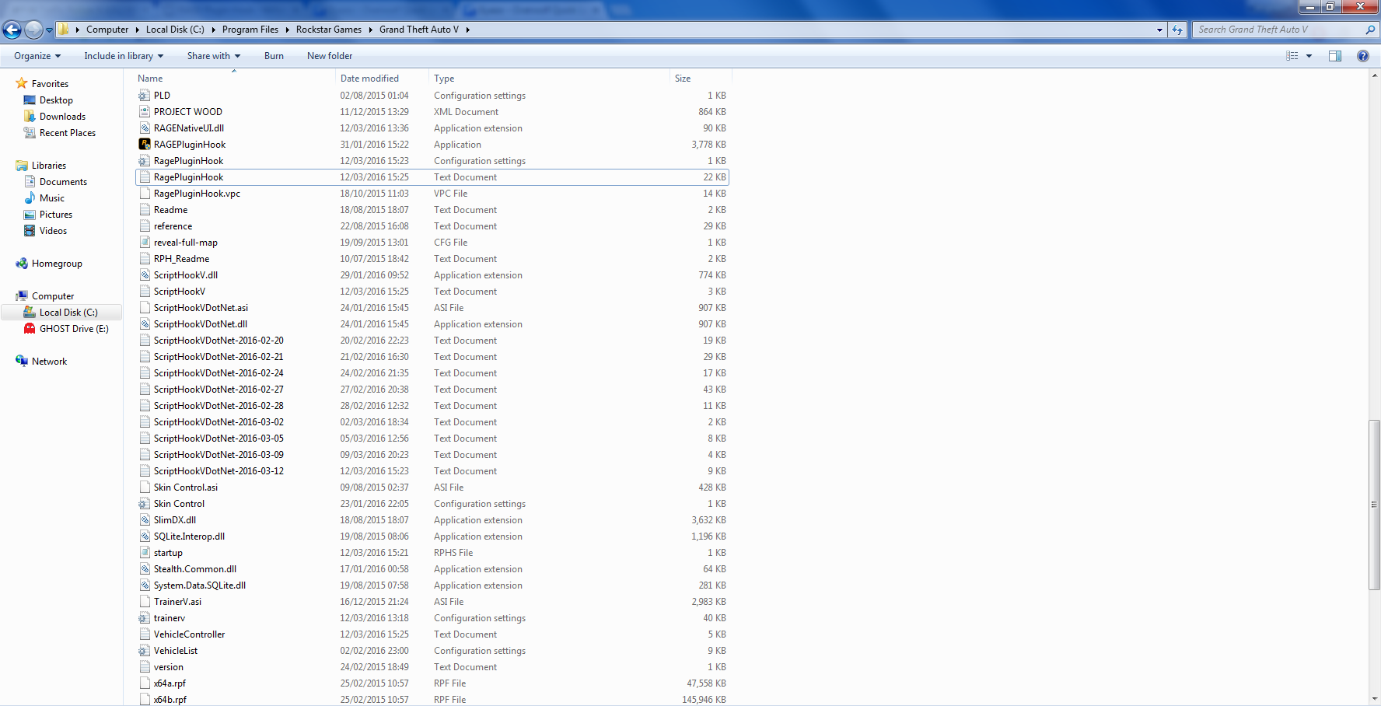The height and width of the screenshot is (706, 1381).
Task: Open the Help question mark icon
Action: pos(1362,56)
